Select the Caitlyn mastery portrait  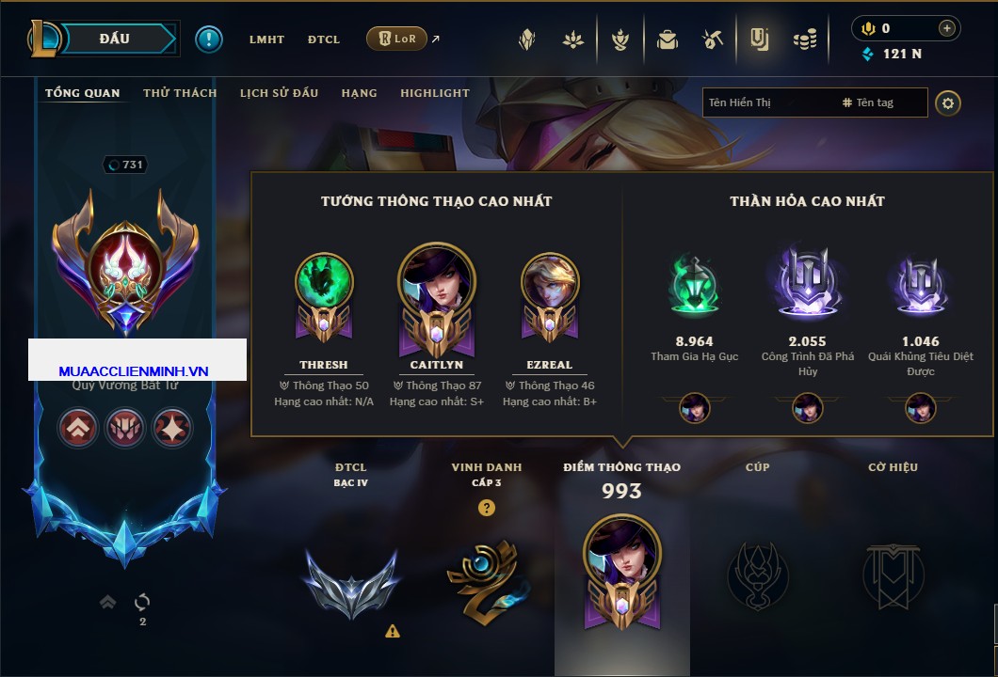(x=437, y=299)
